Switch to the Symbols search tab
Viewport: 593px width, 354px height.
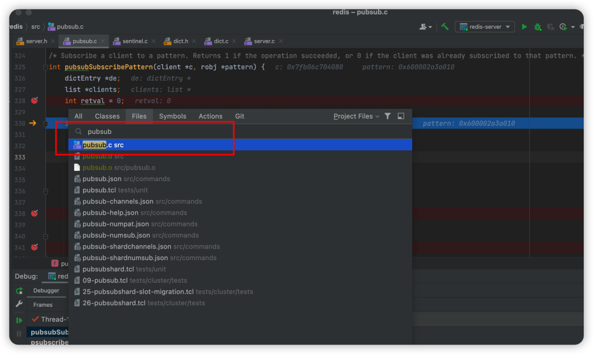tap(172, 116)
